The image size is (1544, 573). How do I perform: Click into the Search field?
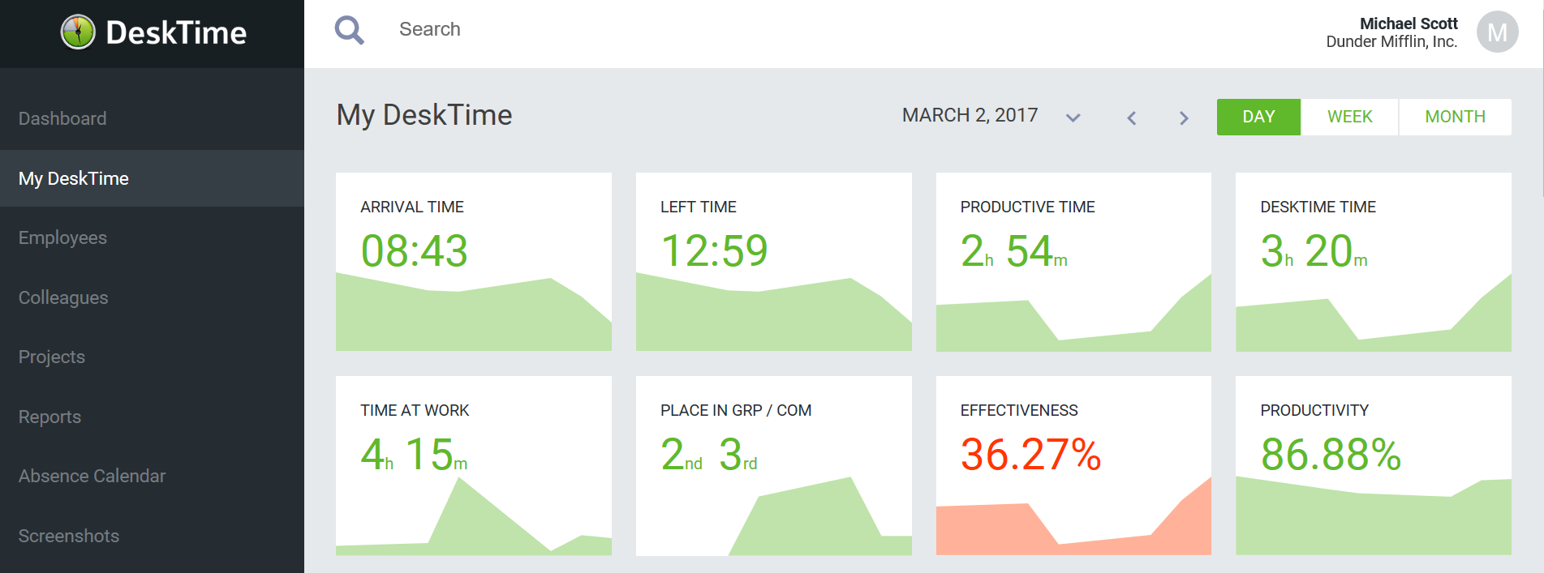(x=568, y=30)
